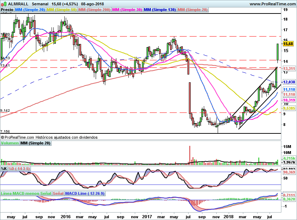297x220 pixels.
Task: Click the MM (Simple 130) label
Action: 160,10
